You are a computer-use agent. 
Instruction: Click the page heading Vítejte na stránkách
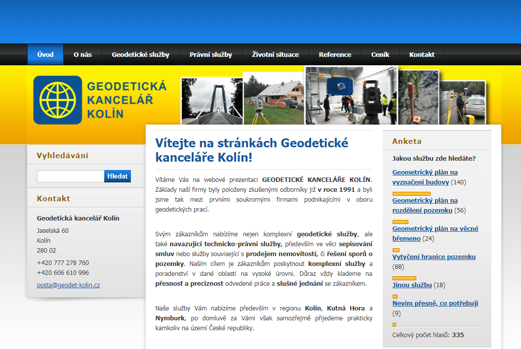[251, 150]
